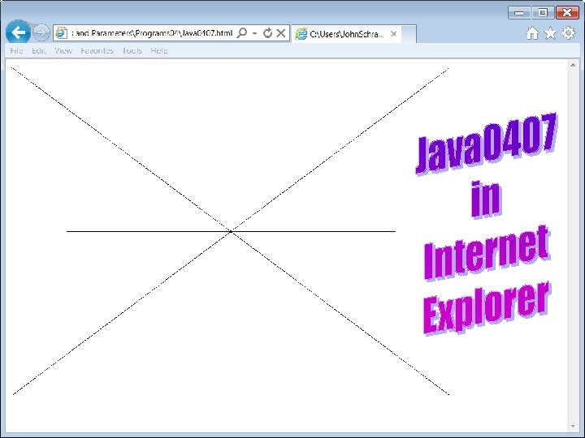Open the Tools gear icon menu
The width and height of the screenshot is (585, 438).
point(568,33)
